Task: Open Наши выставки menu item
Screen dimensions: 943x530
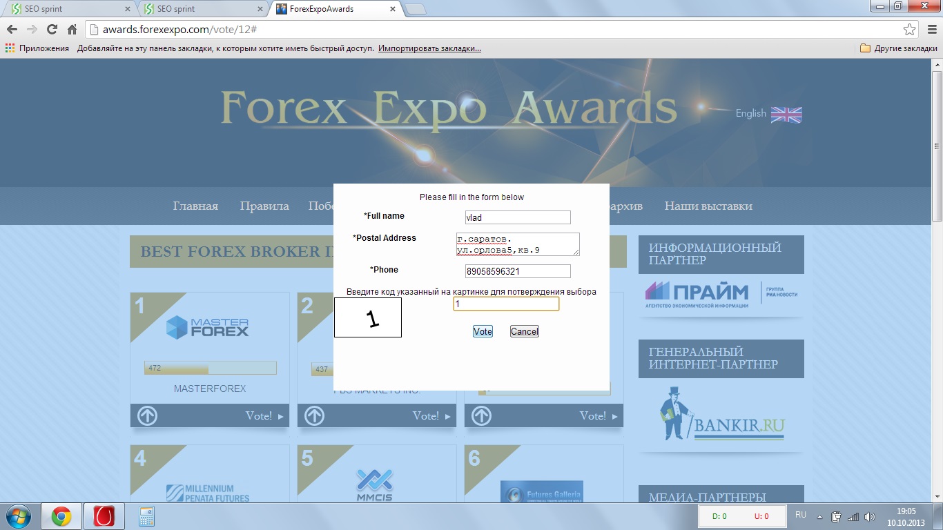Action: 708,206
